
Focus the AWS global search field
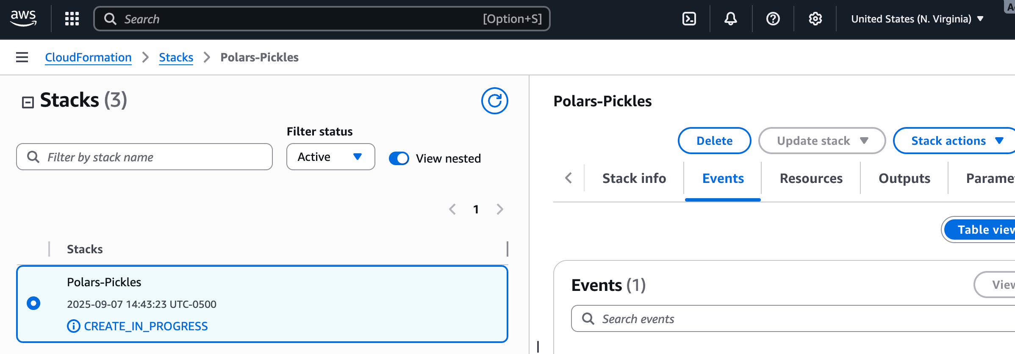pyautogui.click(x=322, y=19)
